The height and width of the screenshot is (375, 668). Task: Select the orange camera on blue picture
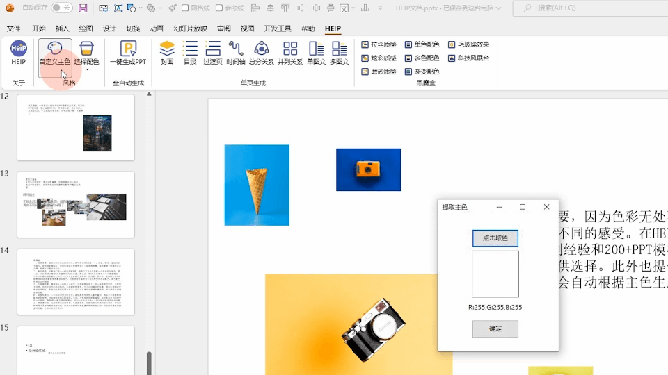pos(369,169)
